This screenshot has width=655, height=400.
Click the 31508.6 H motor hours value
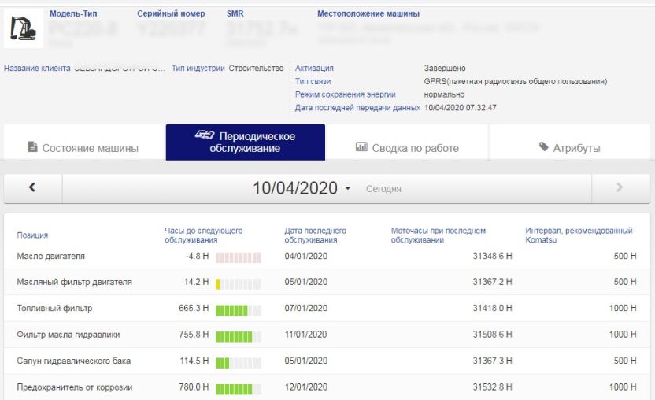tap(492, 335)
